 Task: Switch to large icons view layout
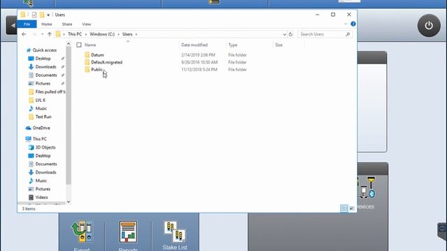(x=352, y=208)
